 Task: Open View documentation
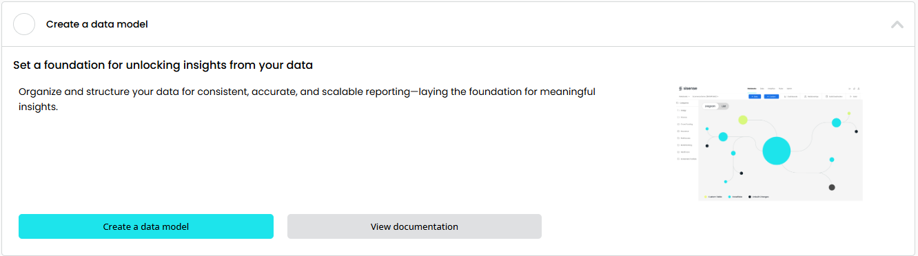coord(414,226)
